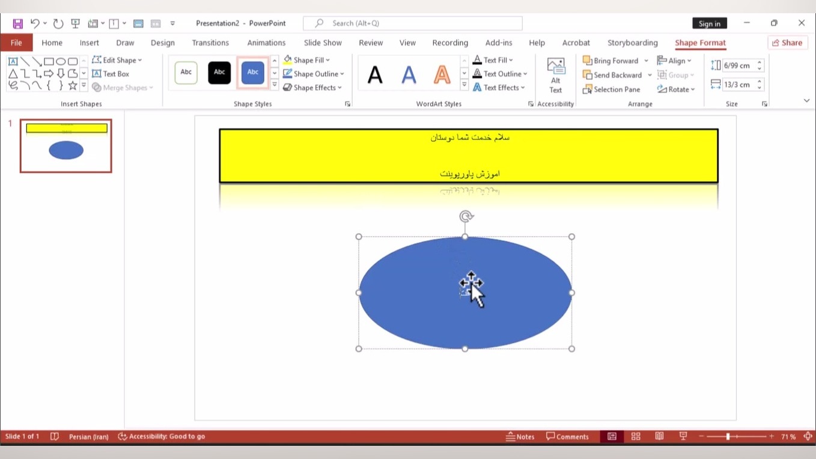Click the shape width field showing 13/3 cm
816x459 pixels.
[x=738, y=85]
